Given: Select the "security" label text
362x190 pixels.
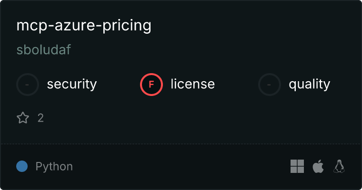Looking at the screenshot, I should point(72,85).
